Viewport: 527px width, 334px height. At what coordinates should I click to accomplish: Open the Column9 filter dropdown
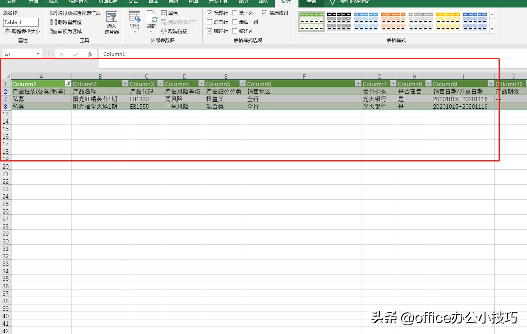(x=491, y=83)
